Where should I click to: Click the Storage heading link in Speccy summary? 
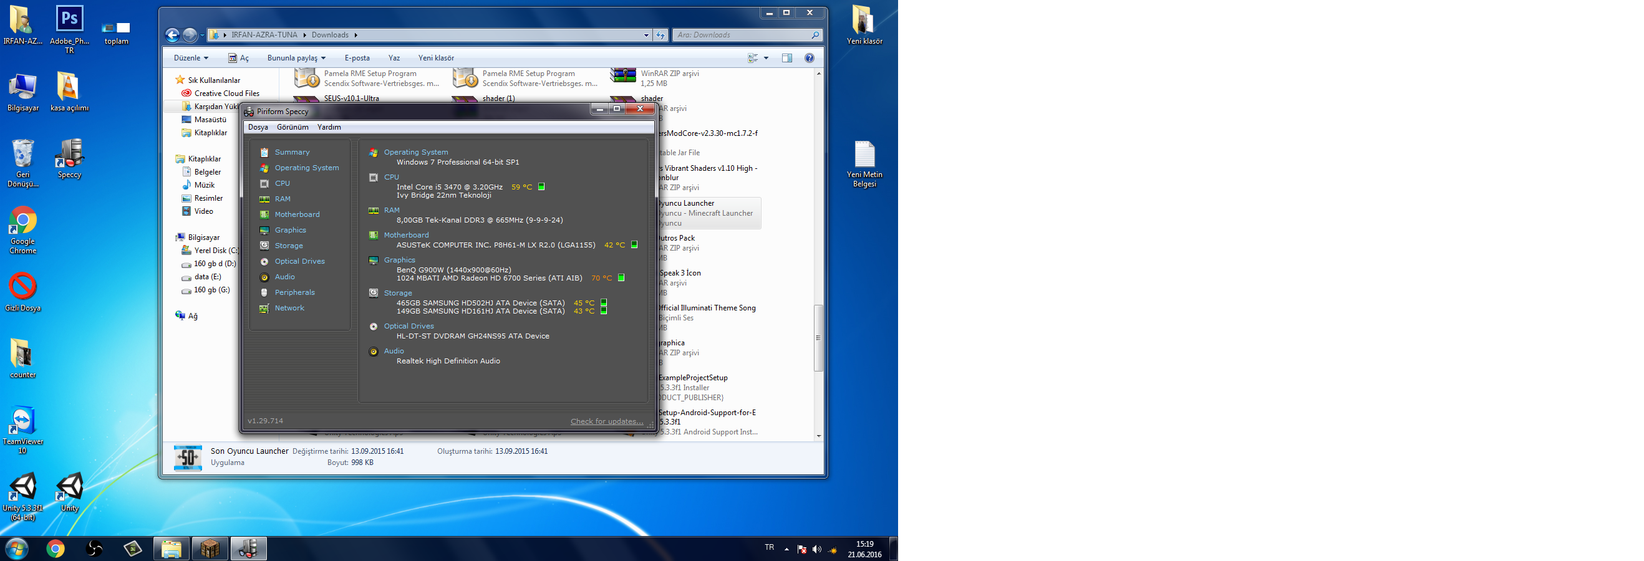pyautogui.click(x=398, y=293)
